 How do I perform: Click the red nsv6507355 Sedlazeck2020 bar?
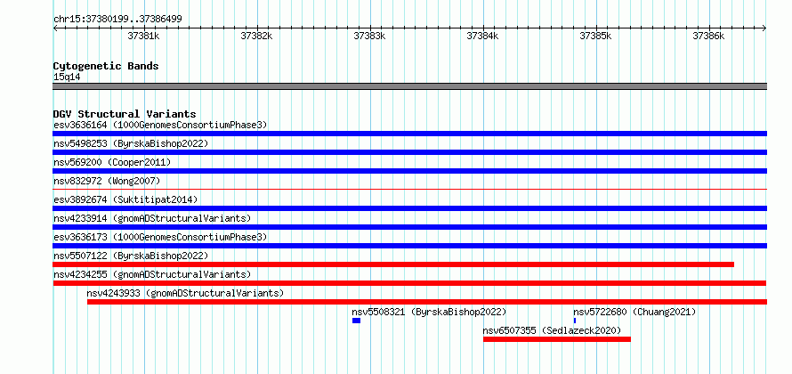pyautogui.click(x=557, y=339)
